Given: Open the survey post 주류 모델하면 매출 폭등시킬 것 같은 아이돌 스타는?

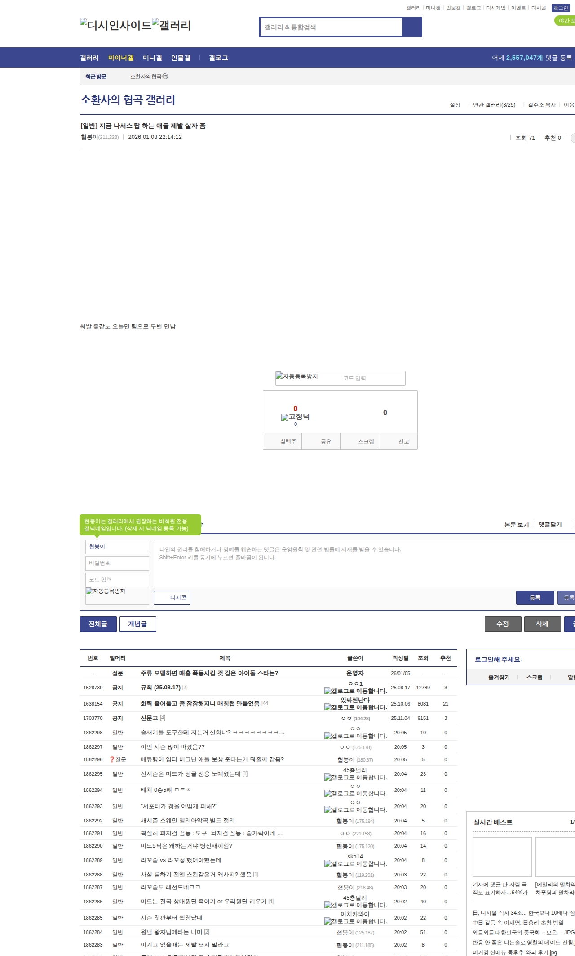Looking at the screenshot, I should click(209, 673).
